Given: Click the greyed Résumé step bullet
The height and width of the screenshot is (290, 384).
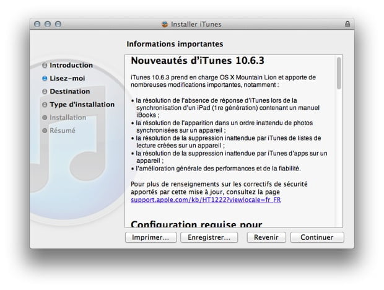Looking at the screenshot, I should [x=45, y=131].
